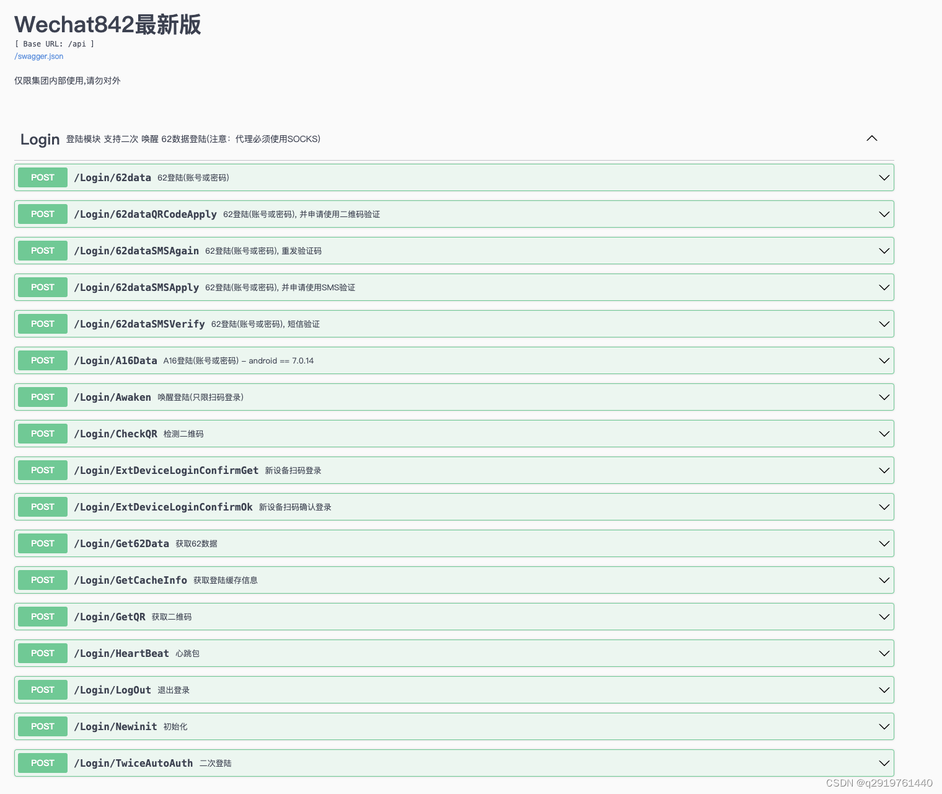Open the /Login/A16Data endpoint path
Screen dimensions: 942x794
115,360
